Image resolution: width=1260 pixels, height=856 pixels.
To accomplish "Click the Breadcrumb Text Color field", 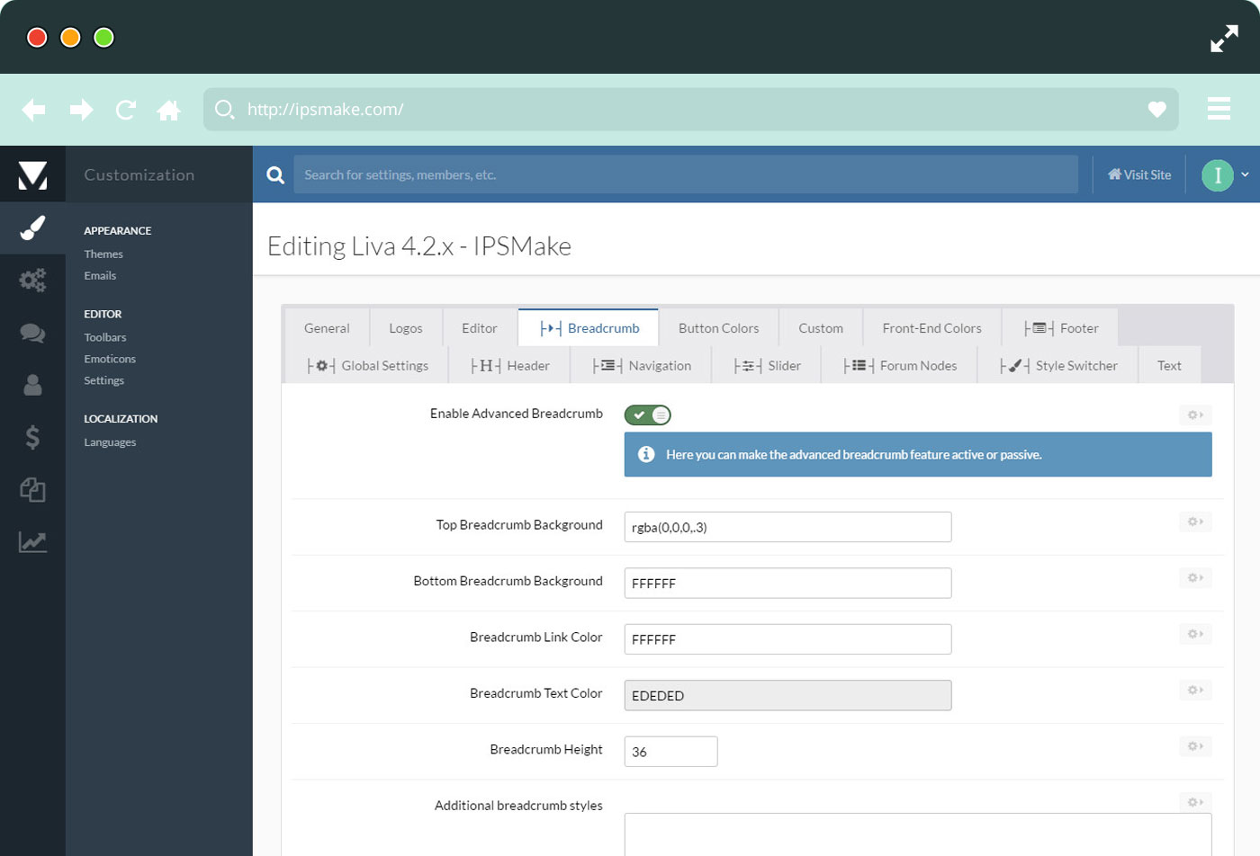I will click(787, 695).
